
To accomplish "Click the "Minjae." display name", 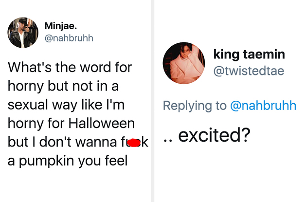I will 61,26.
